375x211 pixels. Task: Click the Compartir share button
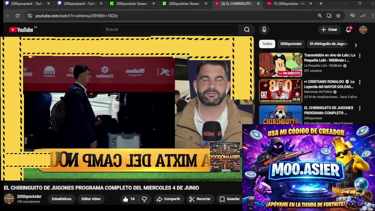click(x=168, y=199)
